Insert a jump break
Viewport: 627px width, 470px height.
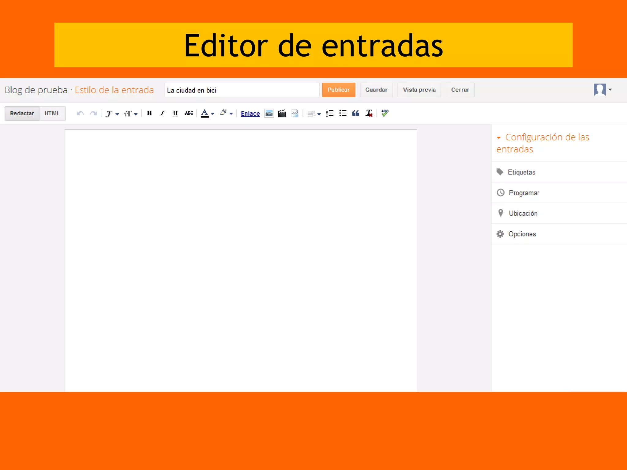[295, 113]
